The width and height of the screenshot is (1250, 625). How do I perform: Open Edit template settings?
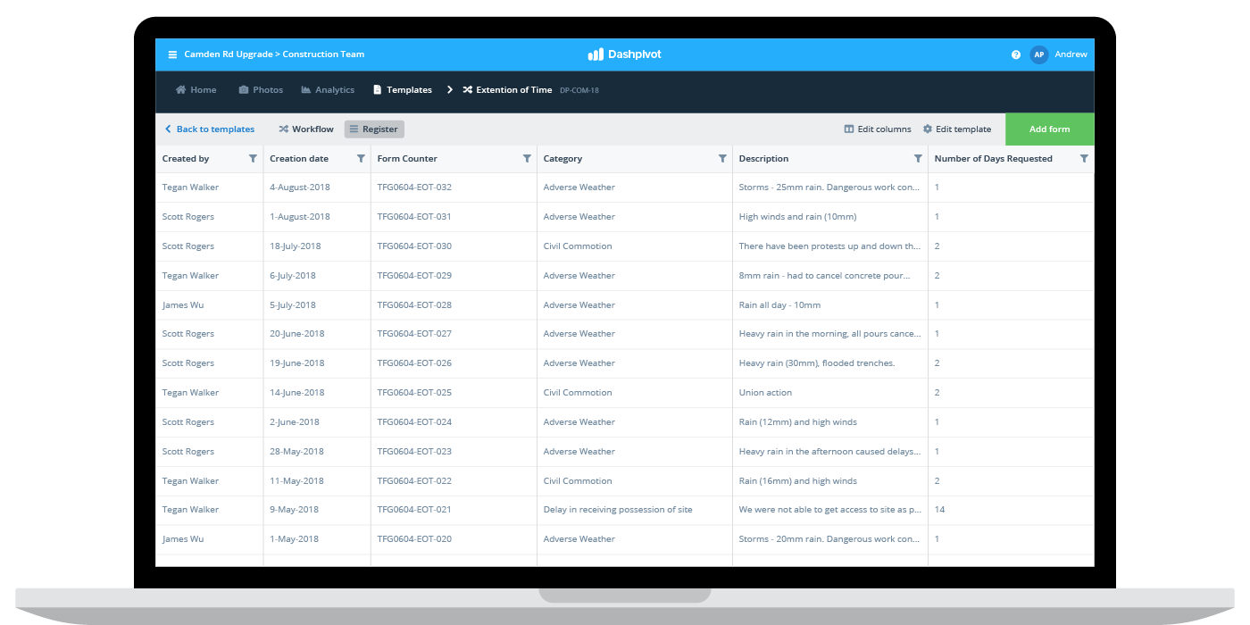pyautogui.click(x=957, y=129)
